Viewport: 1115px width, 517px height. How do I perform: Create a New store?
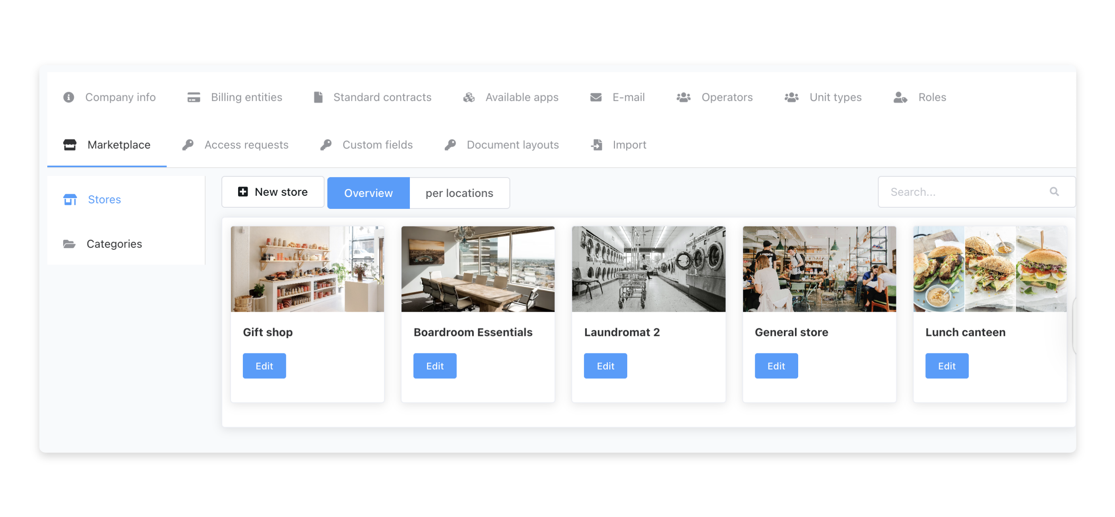tap(273, 192)
